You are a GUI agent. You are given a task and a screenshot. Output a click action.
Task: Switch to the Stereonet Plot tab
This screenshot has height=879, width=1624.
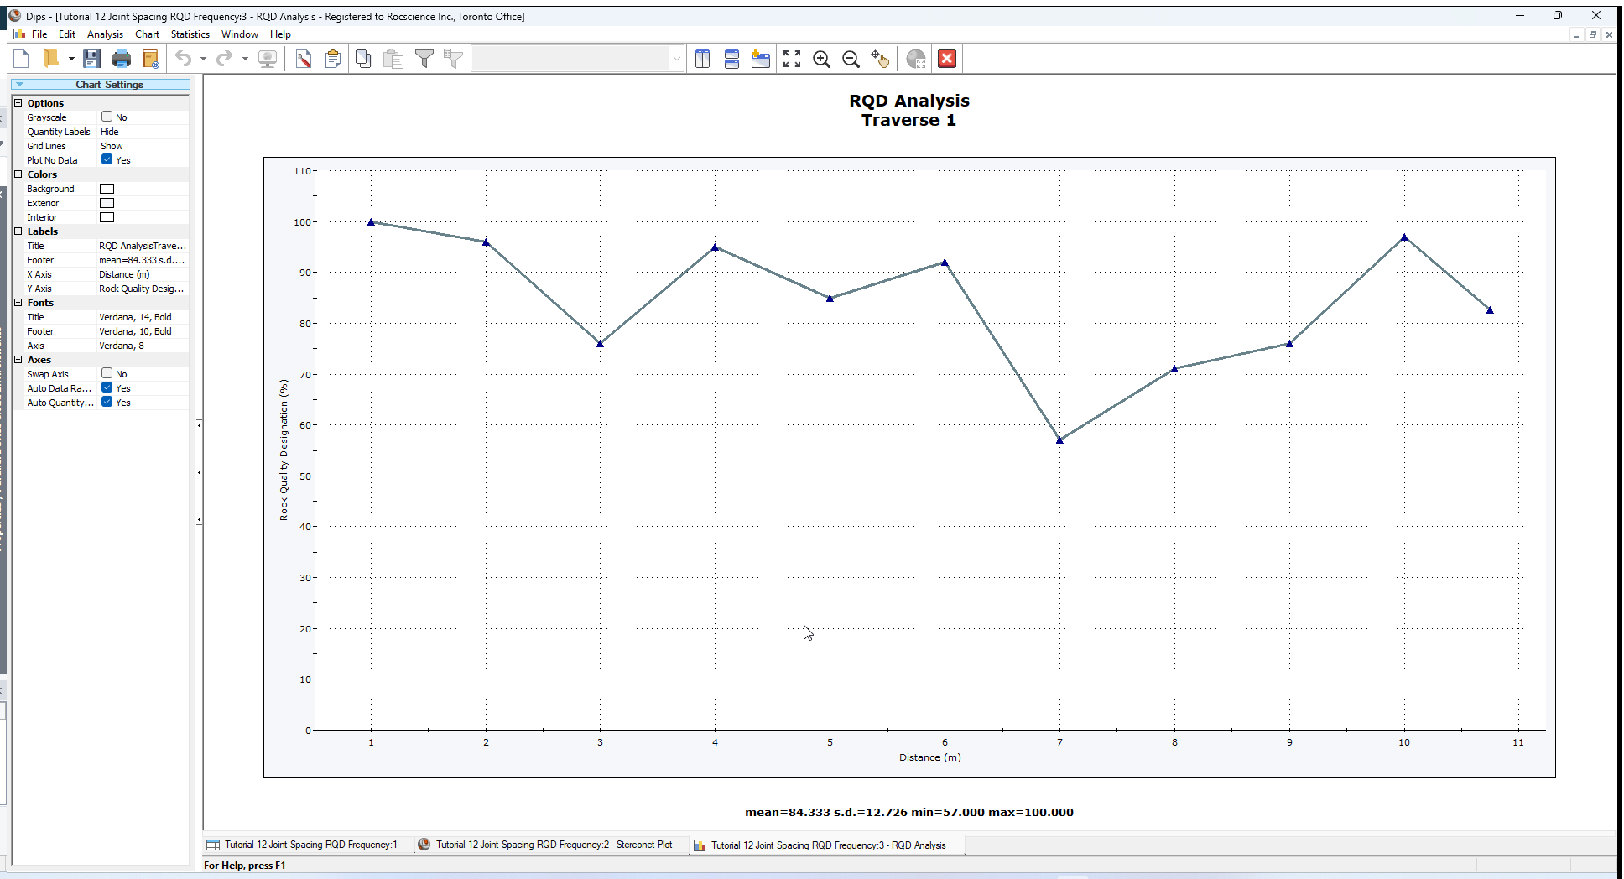(x=553, y=845)
